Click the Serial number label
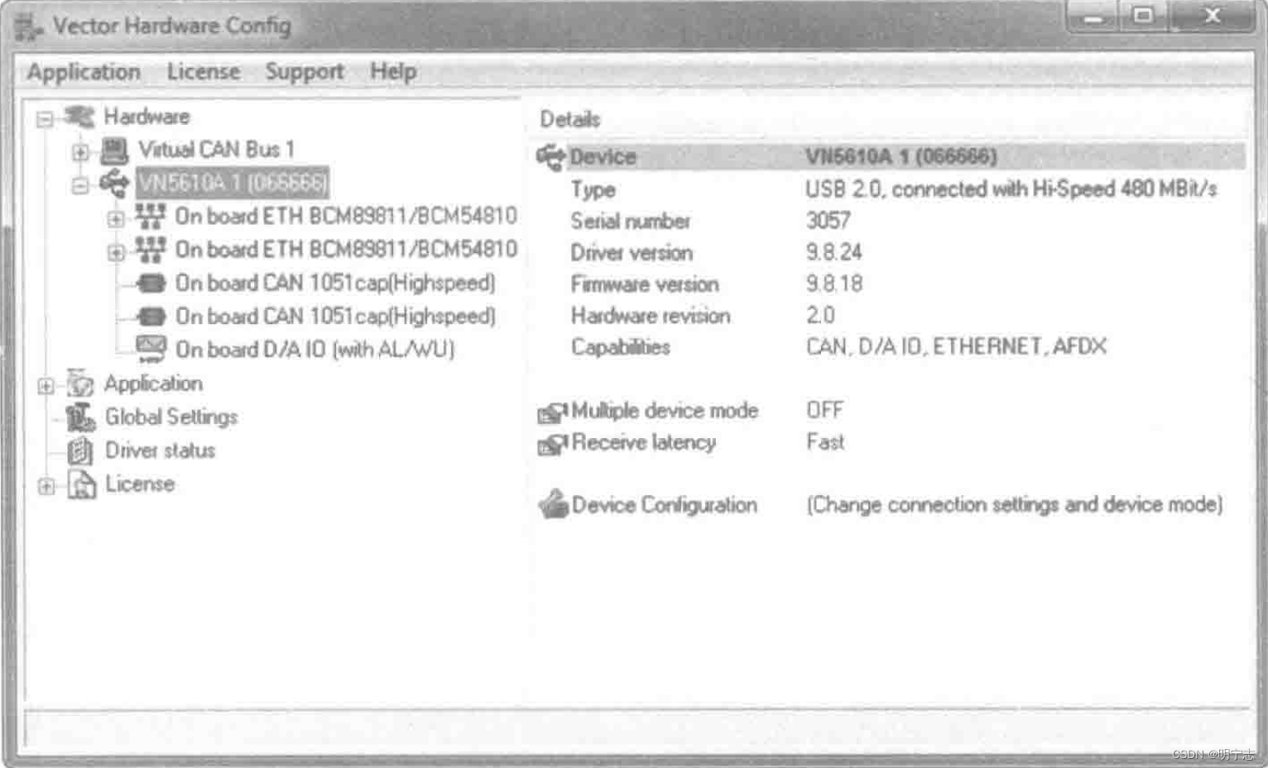Viewport: 1268px width, 768px height. [x=631, y=222]
